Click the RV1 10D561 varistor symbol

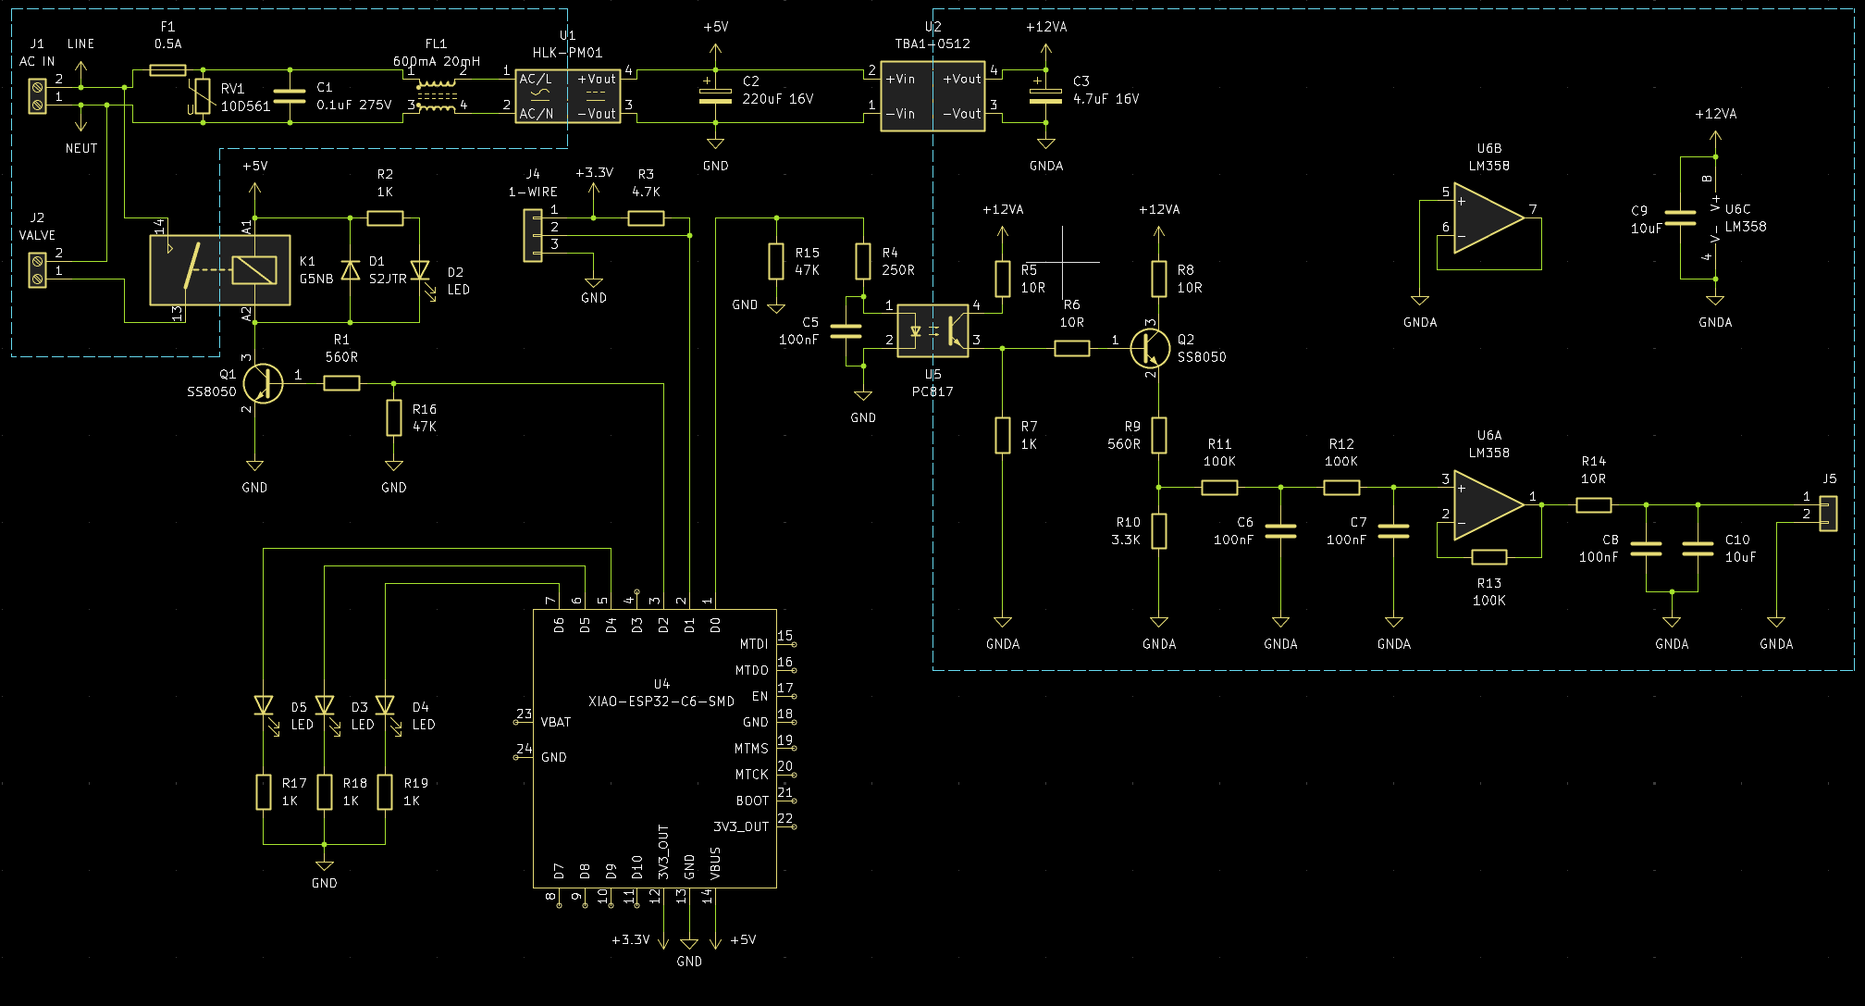(x=203, y=95)
